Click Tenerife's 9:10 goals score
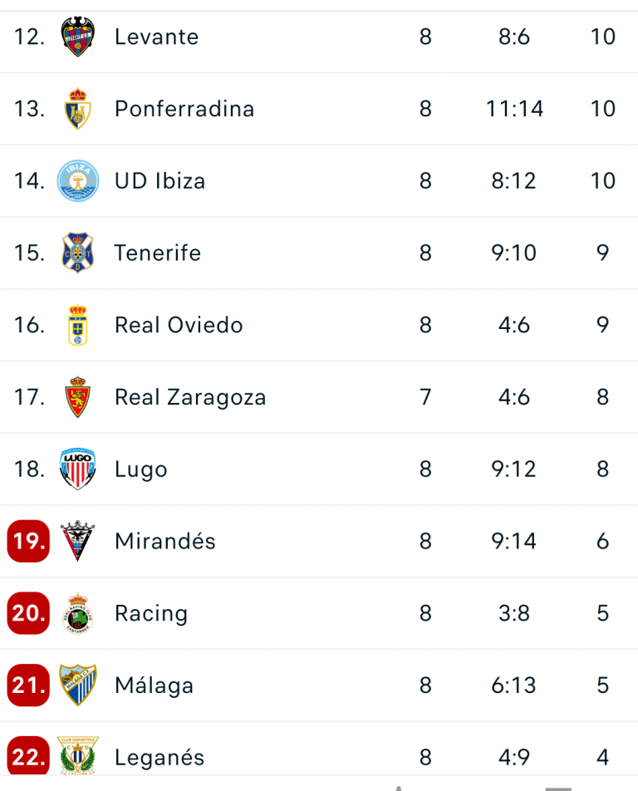The width and height of the screenshot is (638, 791). pyautogui.click(x=514, y=253)
